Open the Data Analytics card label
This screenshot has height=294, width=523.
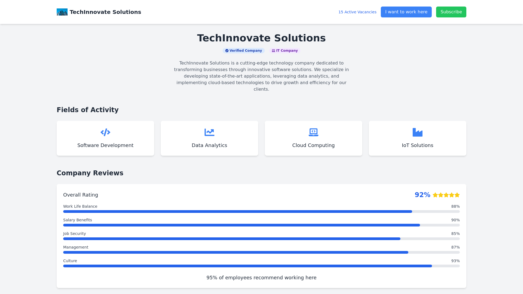point(209,145)
